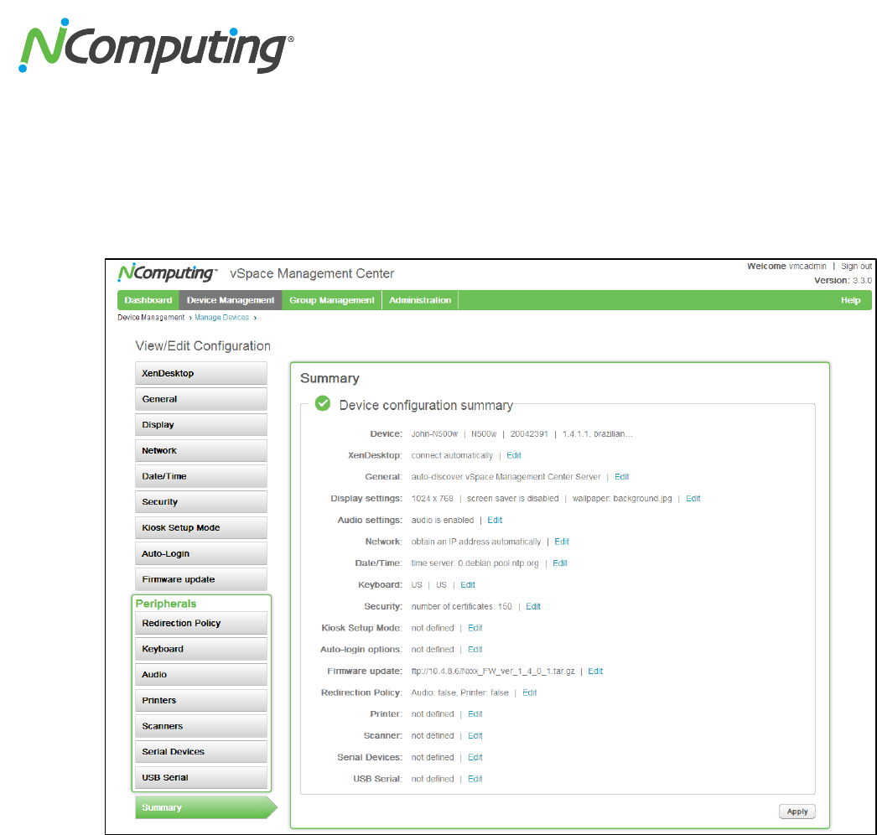The image size is (877, 835).
Task: Open Audio under Peripherals
Action: click(200, 675)
